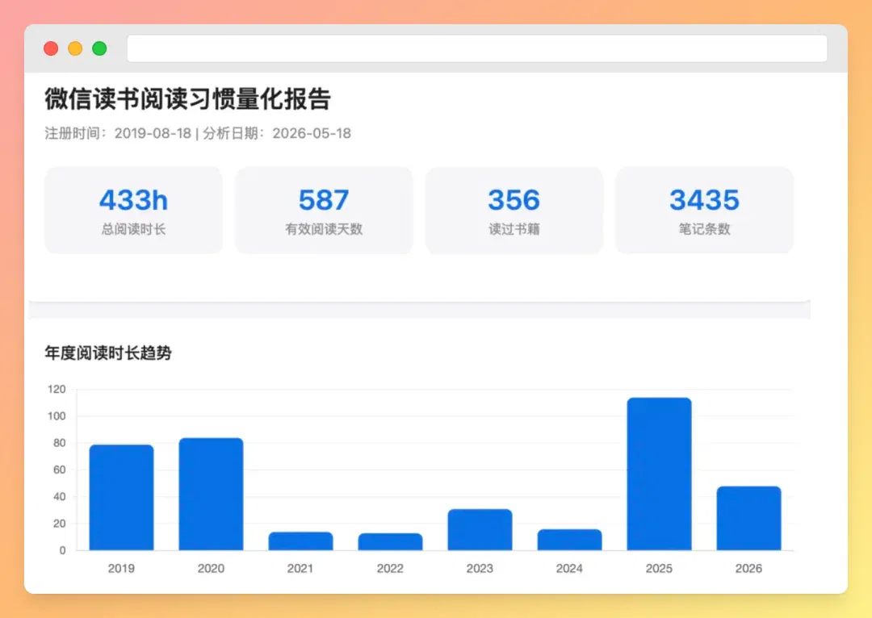Click the 2026 x-axis label
Image resolution: width=872 pixels, height=618 pixels.
coord(748,569)
